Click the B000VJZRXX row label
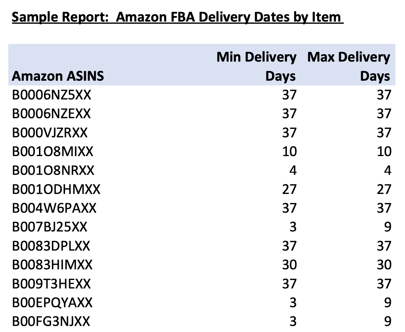 tap(50, 133)
